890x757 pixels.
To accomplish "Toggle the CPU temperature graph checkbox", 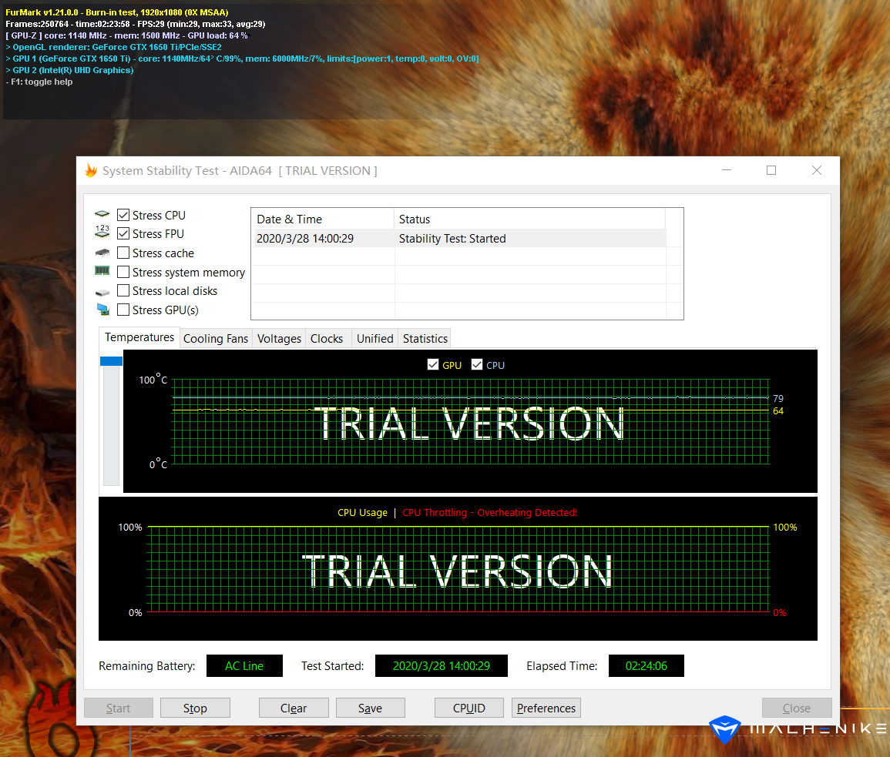I will [477, 364].
